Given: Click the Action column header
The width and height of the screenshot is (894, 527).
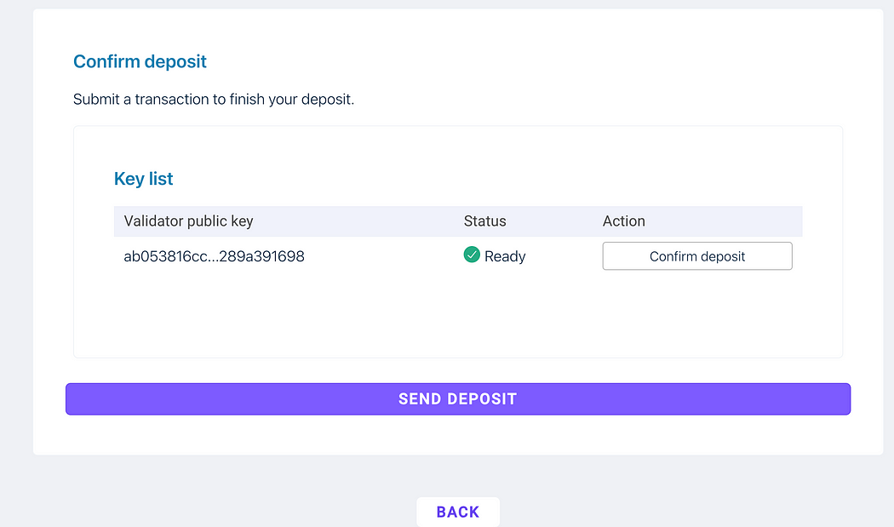Looking at the screenshot, I should [x=624, y=221].
